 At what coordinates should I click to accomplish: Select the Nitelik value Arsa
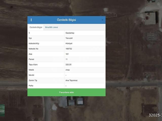(68, 70)
